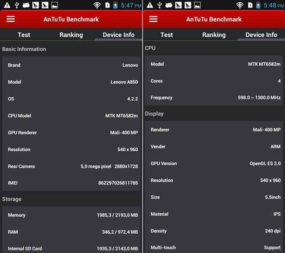This screenshot has height=253, width=285.
Task: Switch to Ranking tab in right screen
Action: pos(214,35)
